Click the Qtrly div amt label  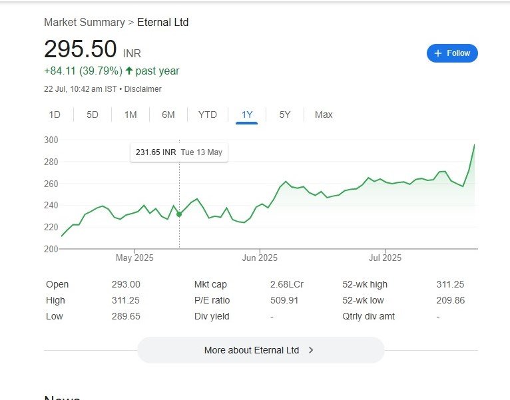point(368,316)
